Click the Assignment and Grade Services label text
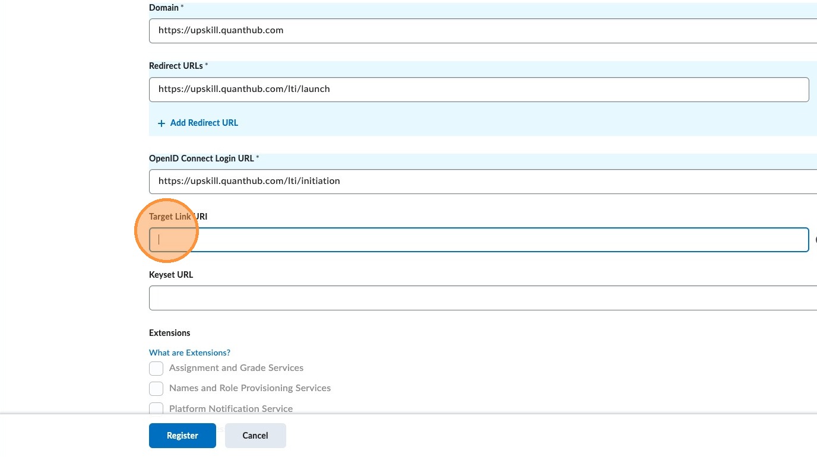 point(236,368)
